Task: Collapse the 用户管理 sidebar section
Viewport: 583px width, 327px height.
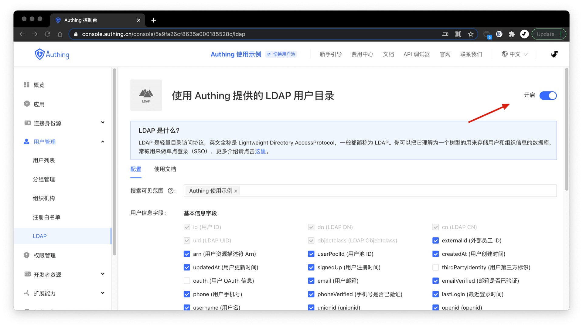Action: tap(102, 142)
